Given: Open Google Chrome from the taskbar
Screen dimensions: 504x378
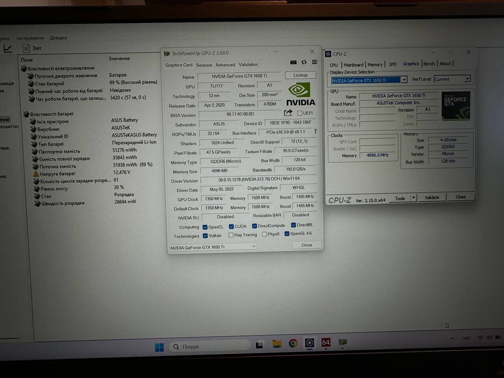Looking at the screenshot, I should click(x=293, y=343).
